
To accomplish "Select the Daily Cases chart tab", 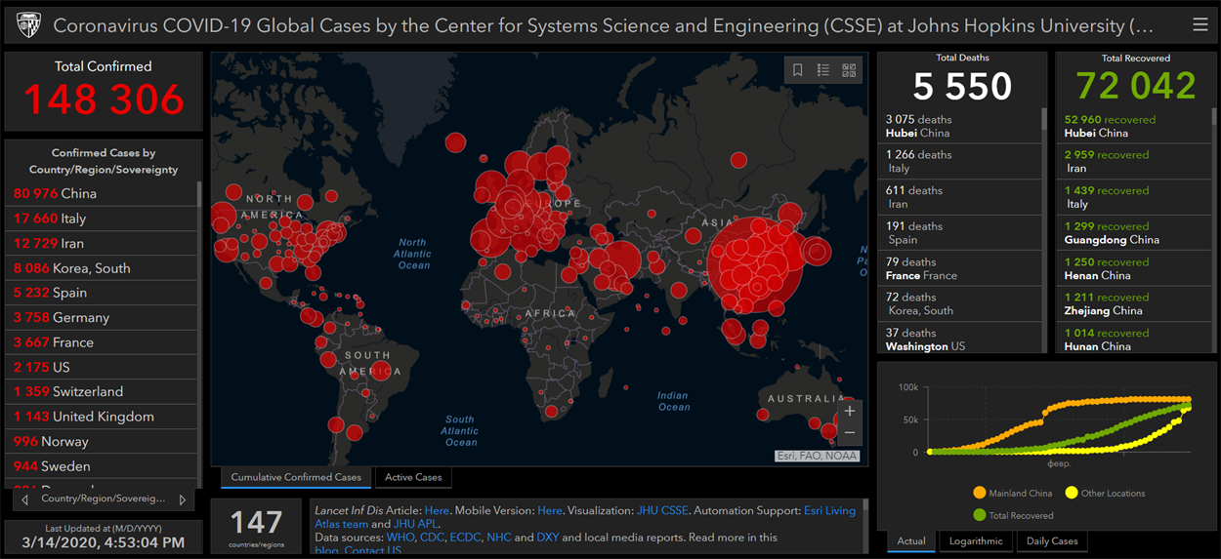I will click(1052, 541).
